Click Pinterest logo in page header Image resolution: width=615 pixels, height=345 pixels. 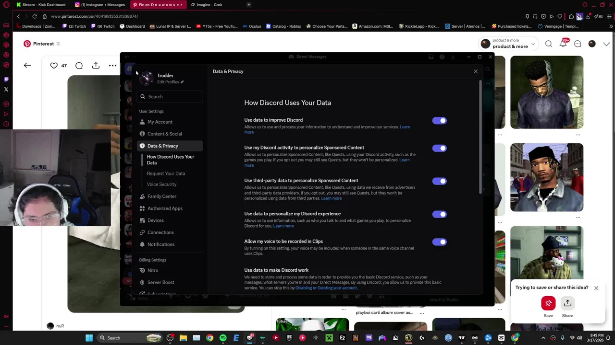click(x=27, y=44)
